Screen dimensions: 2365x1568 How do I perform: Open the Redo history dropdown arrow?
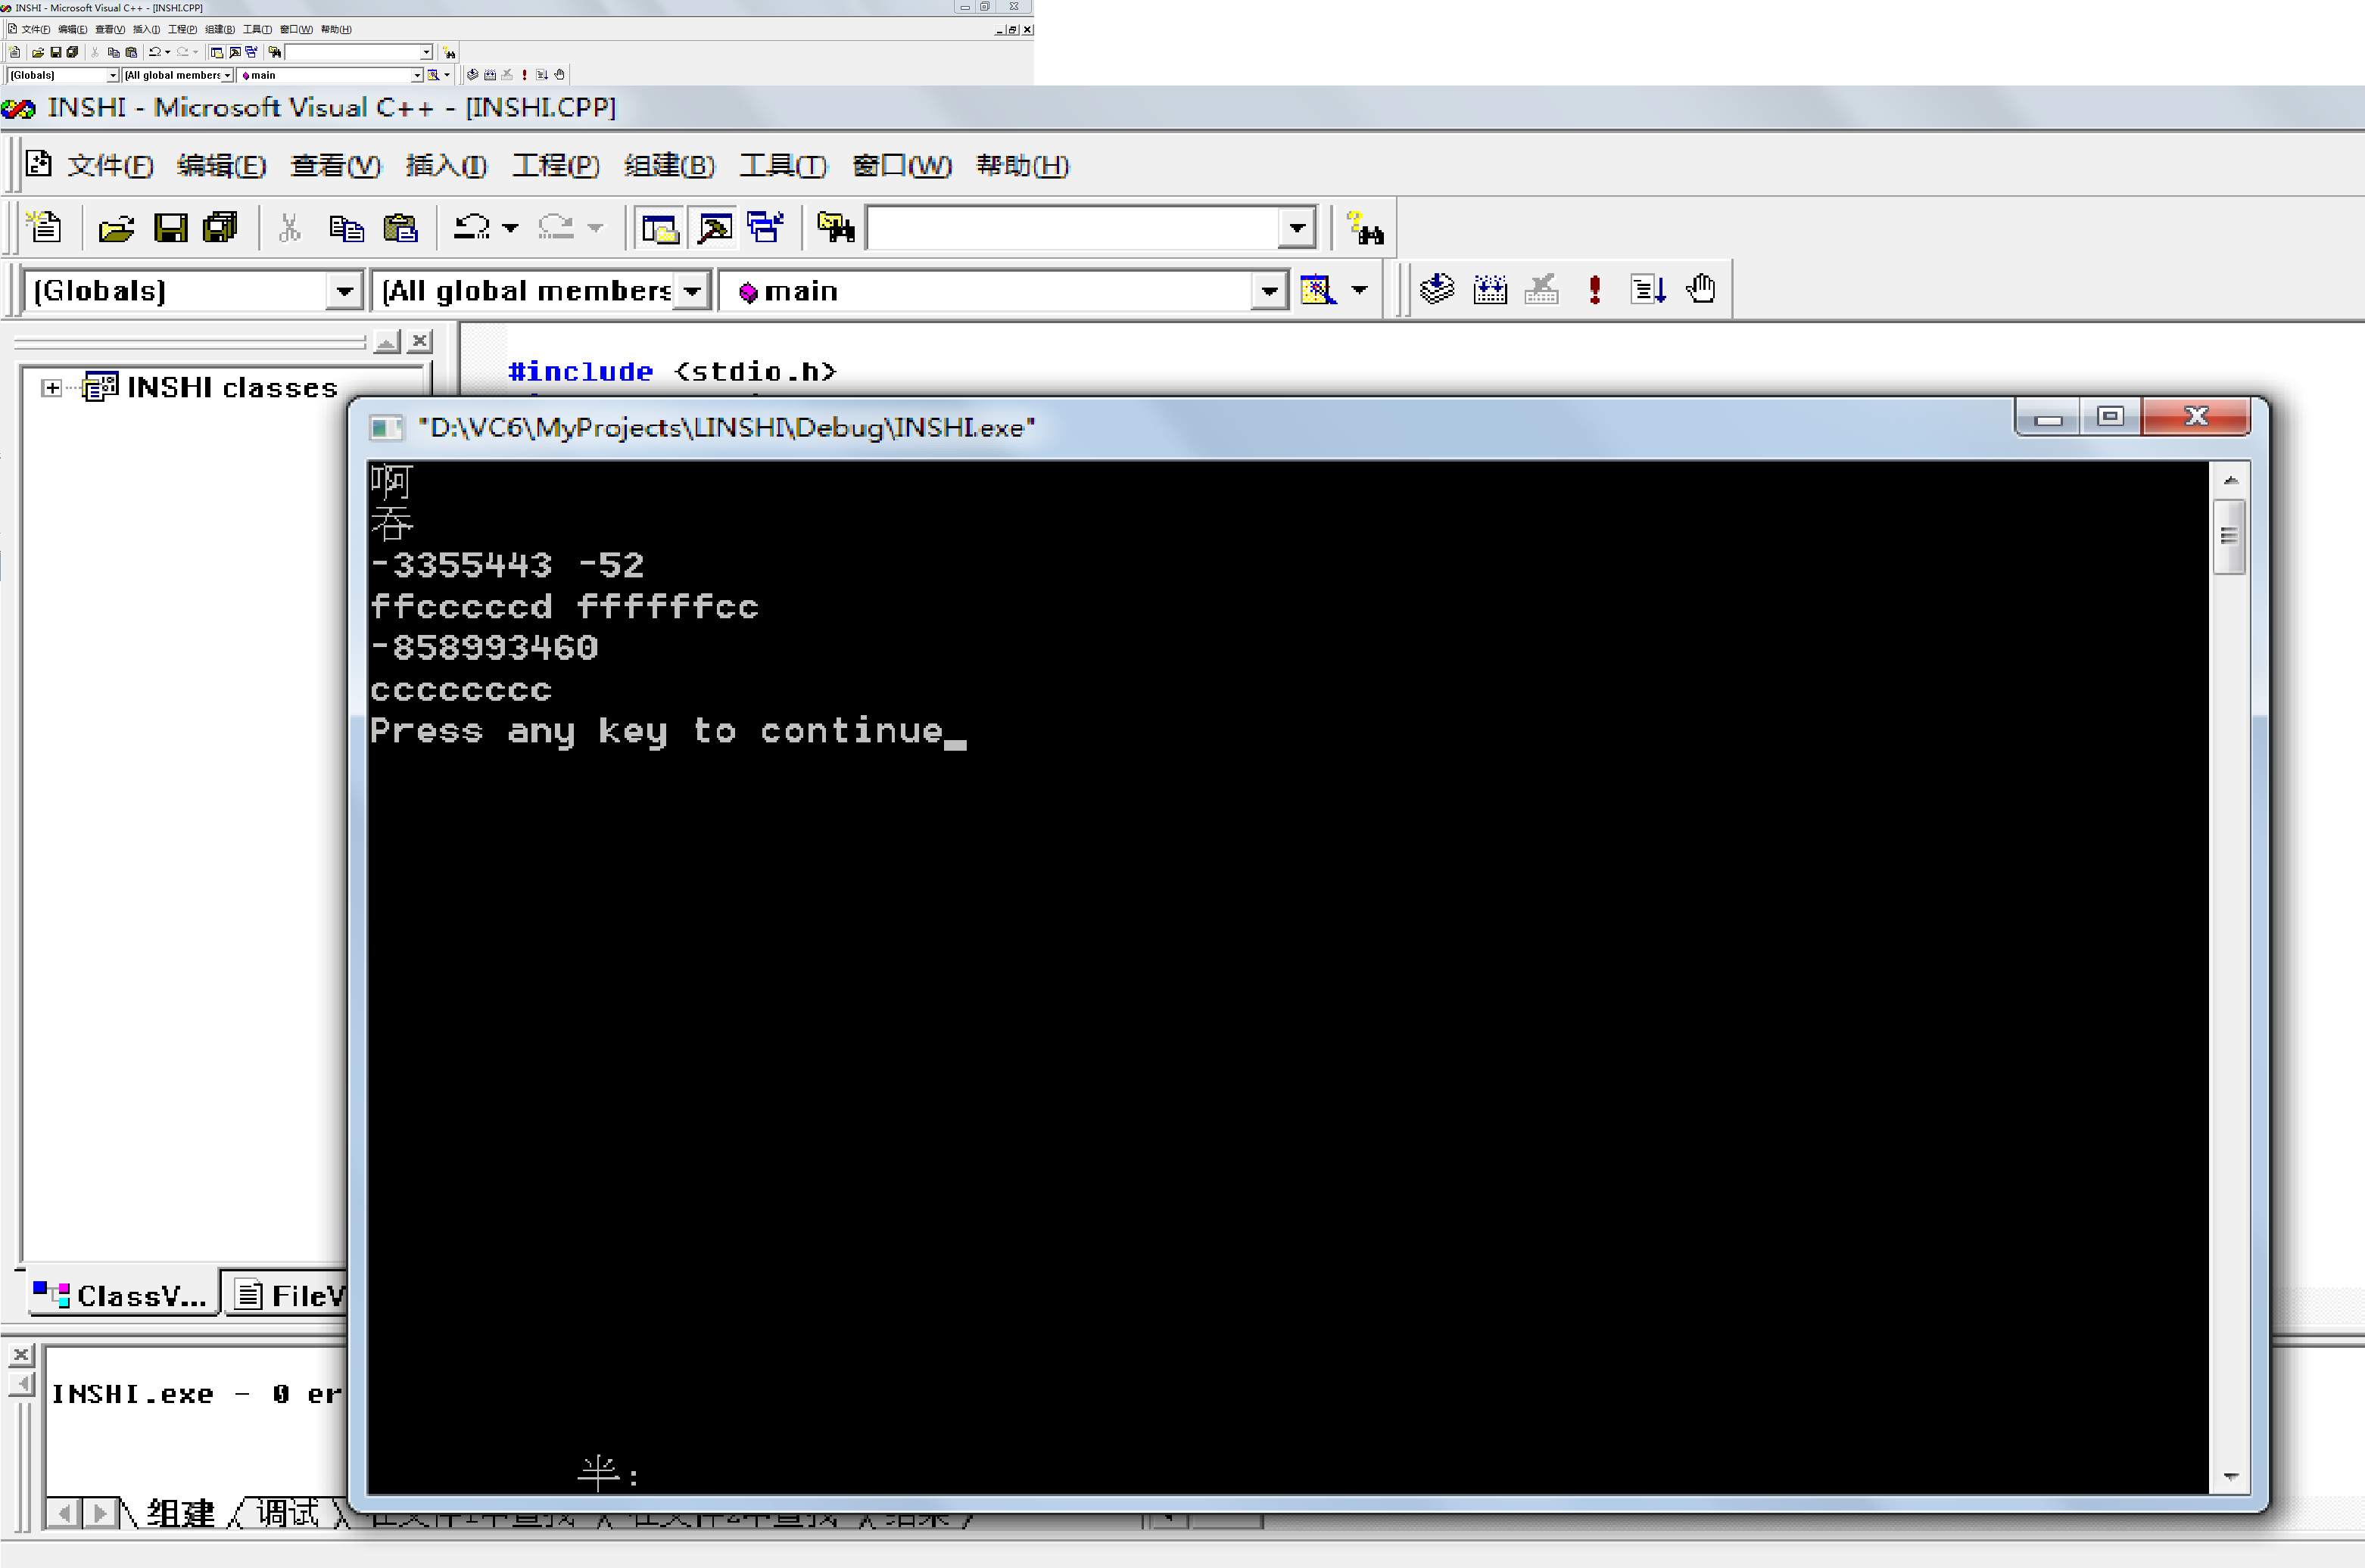[595, 229]
